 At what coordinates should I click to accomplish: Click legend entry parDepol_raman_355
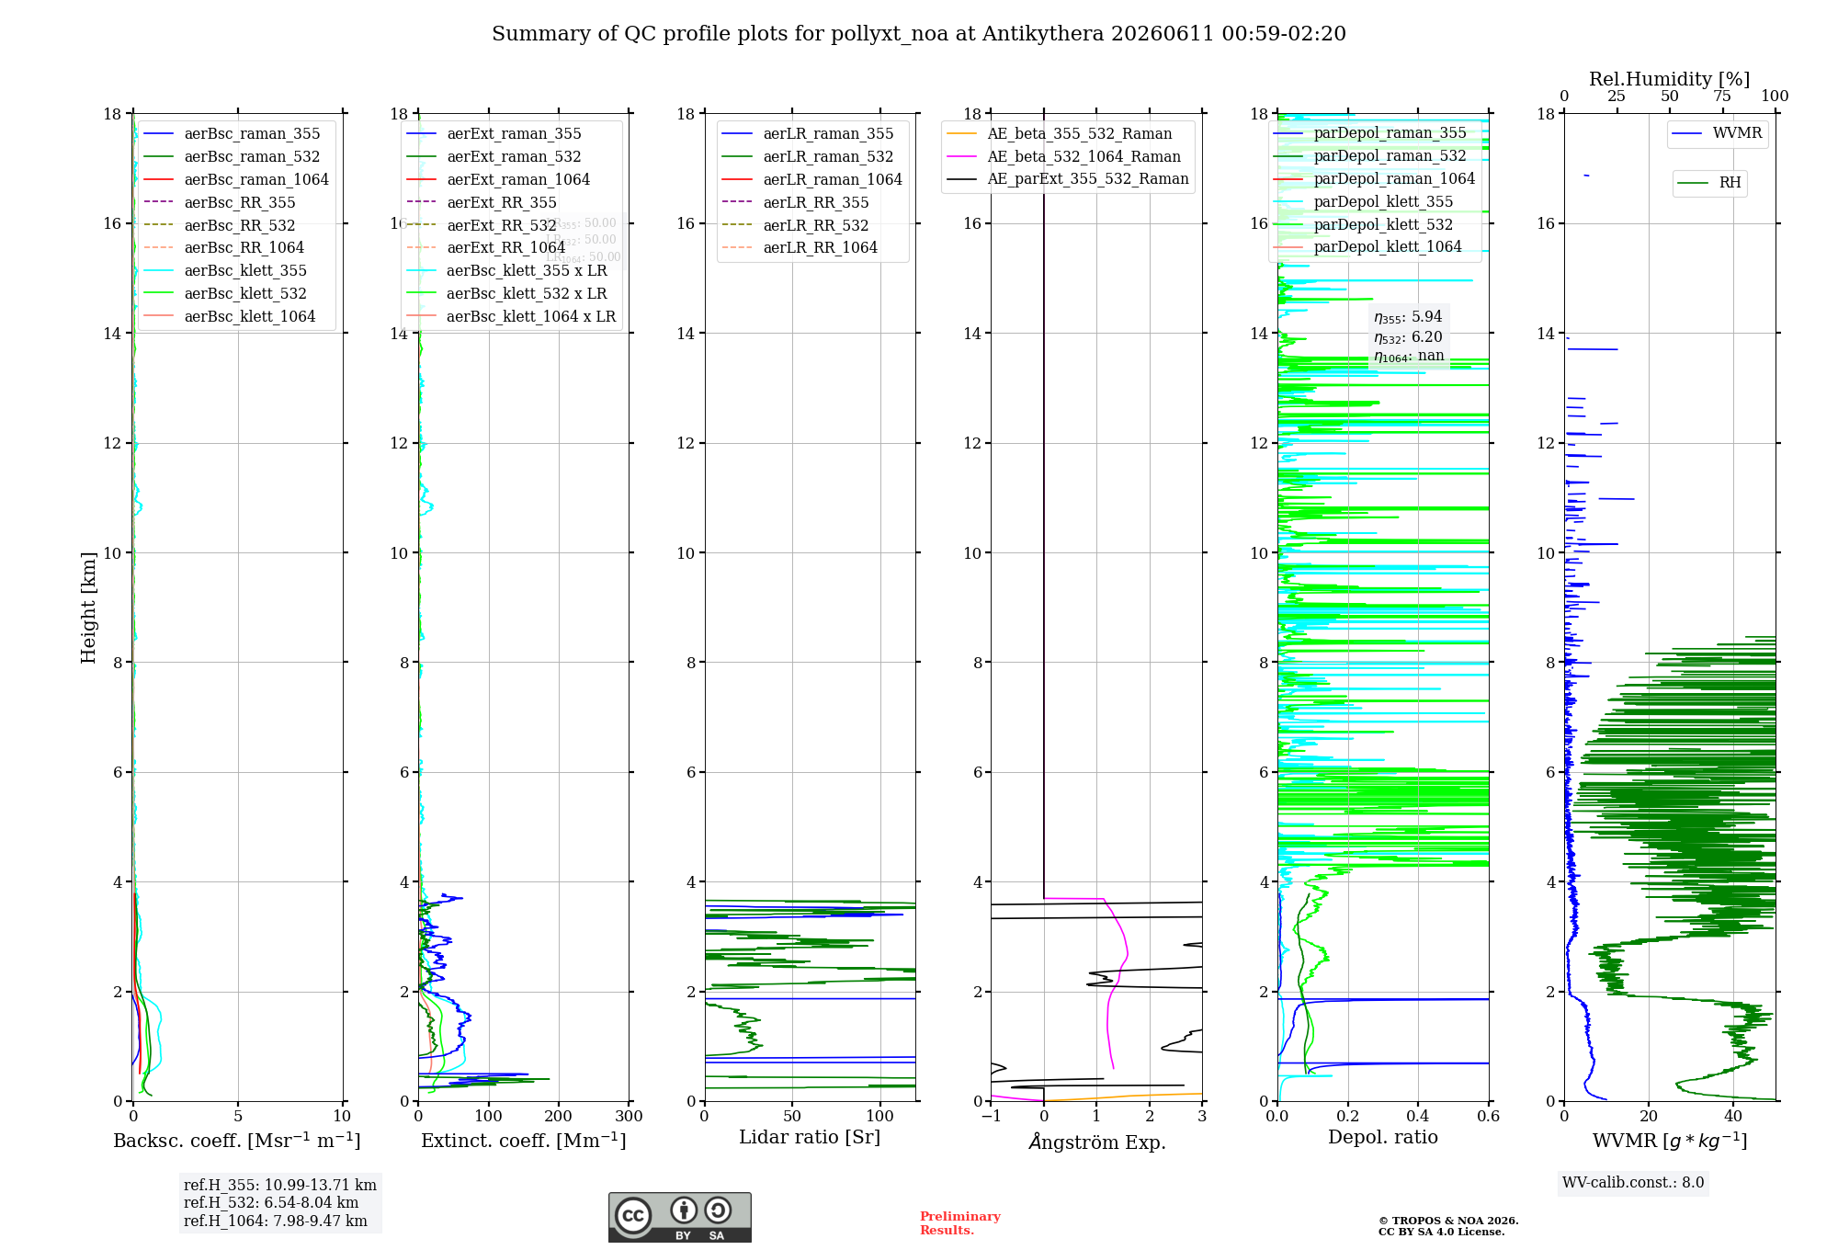coord(1370,133)
